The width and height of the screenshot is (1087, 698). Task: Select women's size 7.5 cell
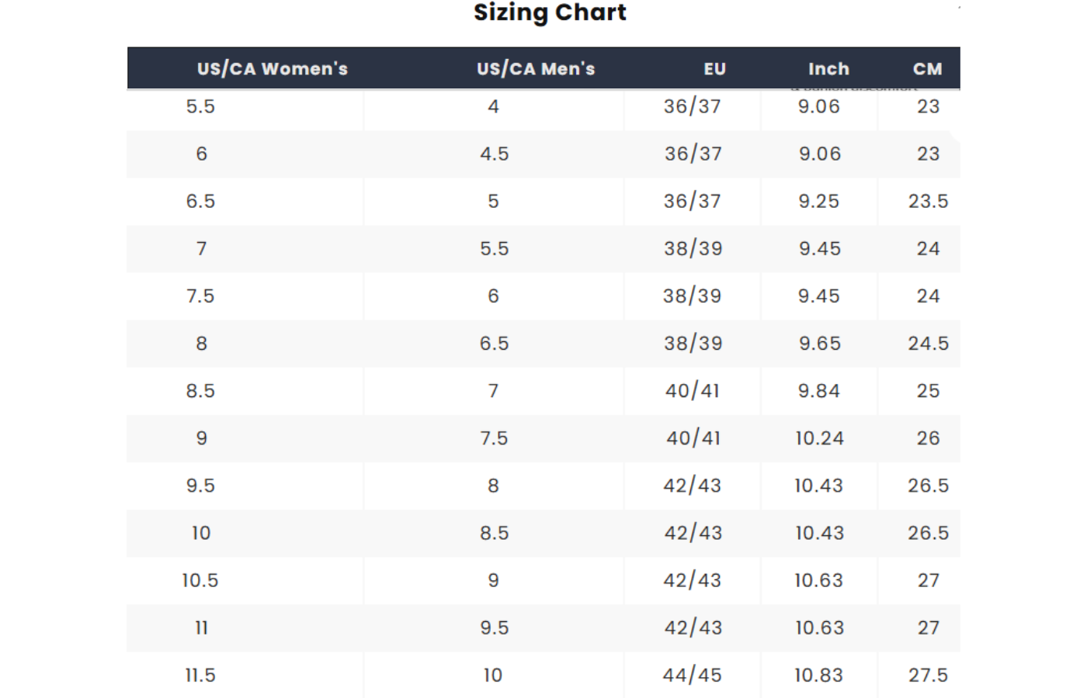coord(200,296)
